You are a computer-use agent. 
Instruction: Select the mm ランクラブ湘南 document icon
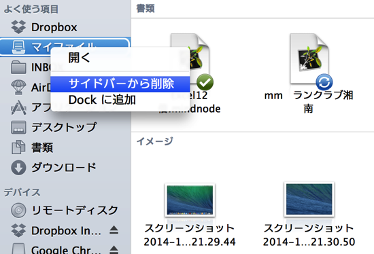tap(309, 59)
